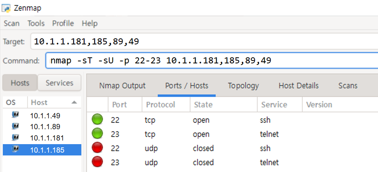Click the Hosts button
Image resolution: width=378 pixels, height=172 pixels.
20,83
